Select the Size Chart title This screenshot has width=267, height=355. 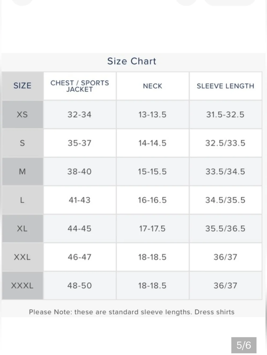[132, 61]
